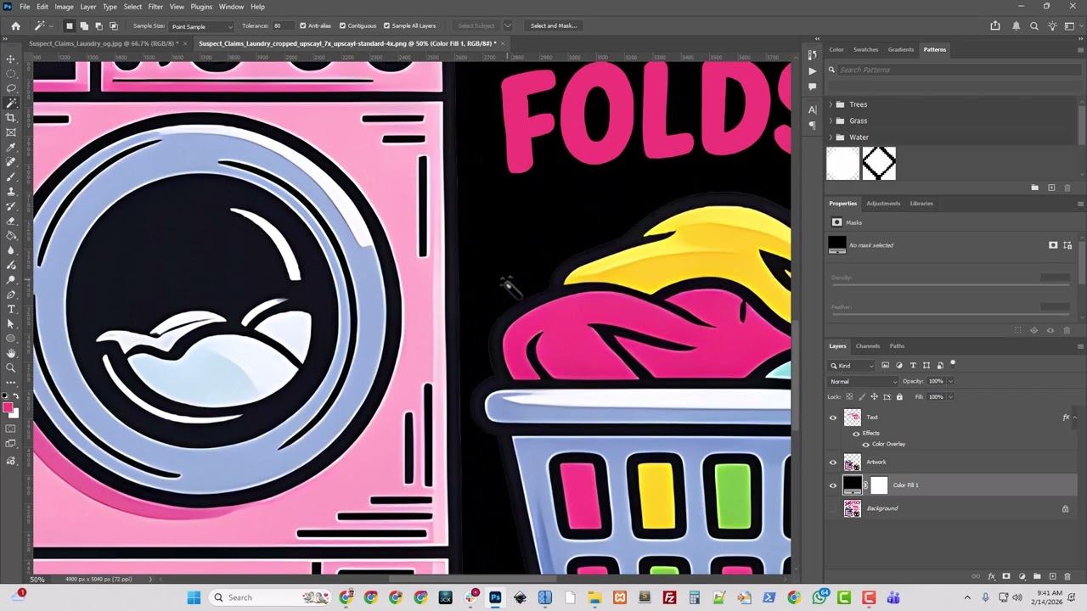Image resolution: width=1087 pixels, height=611 pixels.
Task: Select the Eraser tool
Action: click(11, 221)
